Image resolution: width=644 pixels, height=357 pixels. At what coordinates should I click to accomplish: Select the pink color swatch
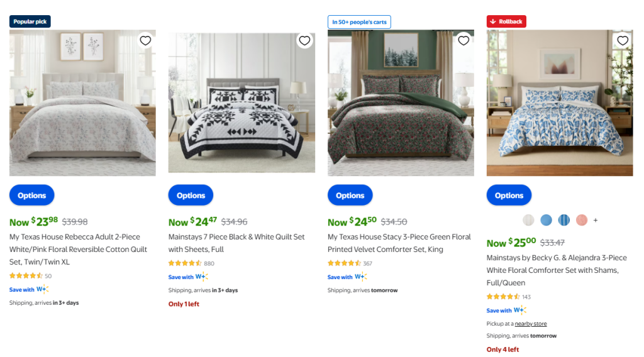coord(582,220)
